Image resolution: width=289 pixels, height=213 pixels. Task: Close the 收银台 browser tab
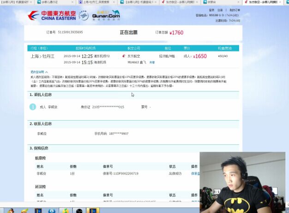(x=239, y=2)
